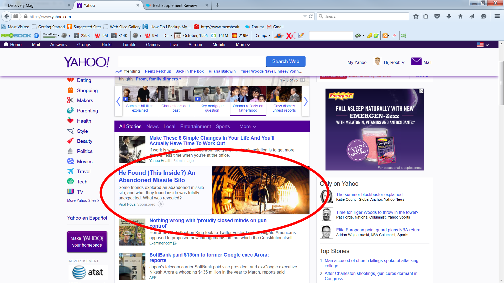Close the Discovery Mag tab
This screenshot has height=283, width=504.
(x=69, y=5)
